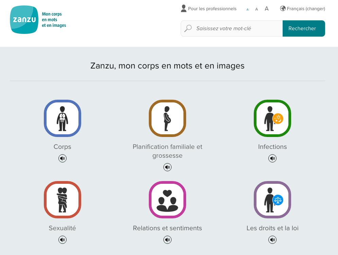The height and width of the screenshot is (255, 338).
Task: Select the medium text size A
Action: click(x=256, y=9)
